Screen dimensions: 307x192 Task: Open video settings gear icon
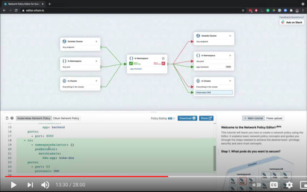point(289,185)
